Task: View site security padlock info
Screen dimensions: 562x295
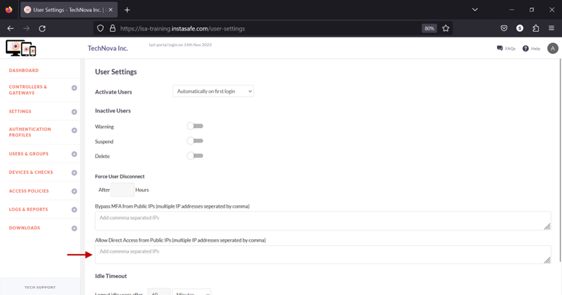Action: (112, 29)
